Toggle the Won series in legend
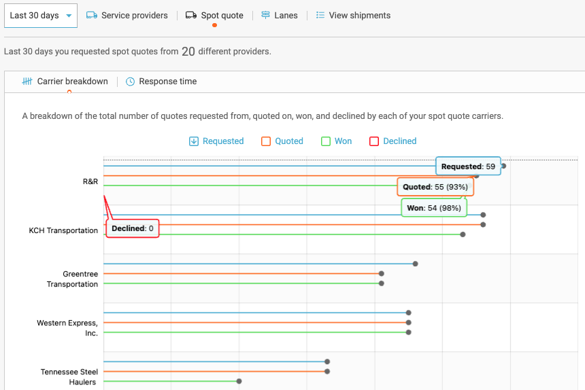Screen dimensions: 585x390 pyautogui.click(x=326, y=141)
